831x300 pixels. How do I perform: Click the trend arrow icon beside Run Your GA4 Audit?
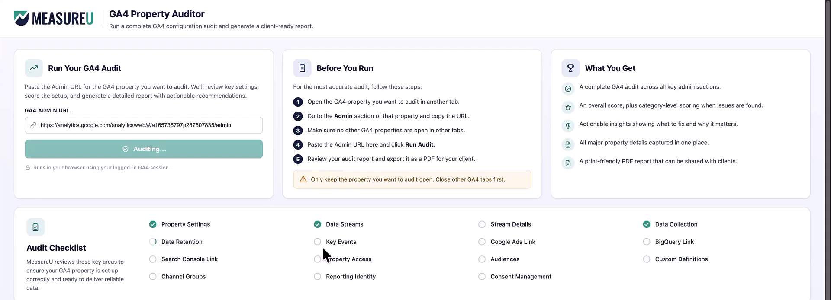pyautogui.click(x=34, y=68)
